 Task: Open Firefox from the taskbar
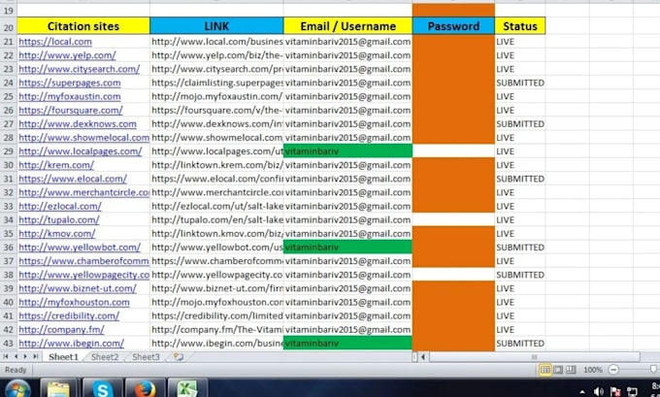146,388
